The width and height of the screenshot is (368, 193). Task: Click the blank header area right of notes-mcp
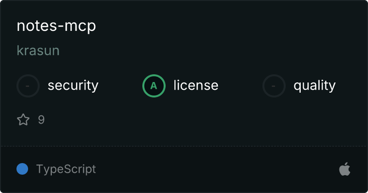pyautogui.click(x=230, y=26)
